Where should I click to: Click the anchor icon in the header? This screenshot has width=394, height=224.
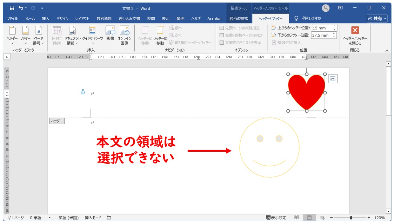coord(83,92)
